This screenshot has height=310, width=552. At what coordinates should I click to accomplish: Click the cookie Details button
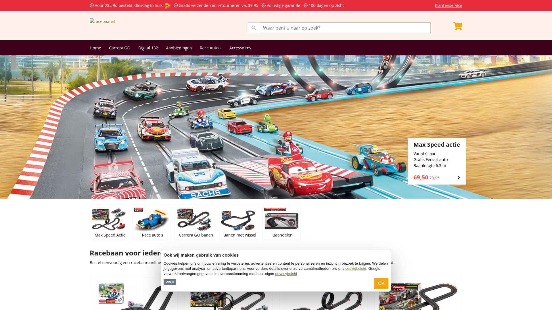tap(170, 282)
